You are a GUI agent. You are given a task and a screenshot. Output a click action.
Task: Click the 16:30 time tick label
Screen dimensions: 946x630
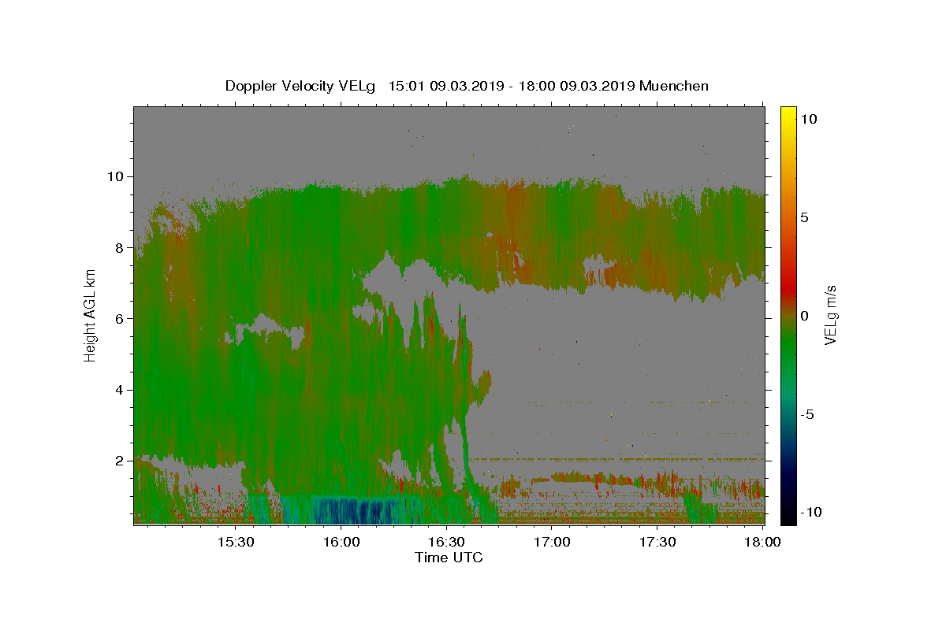point(445,542)
